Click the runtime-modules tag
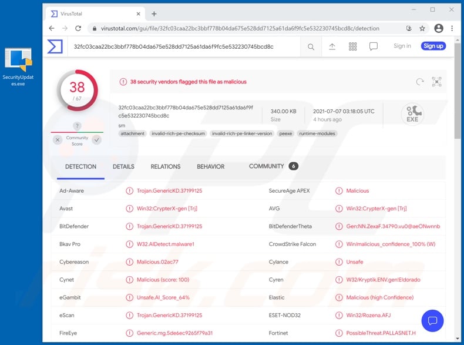This screenshot has width=464, height=345. coord(317,133)
